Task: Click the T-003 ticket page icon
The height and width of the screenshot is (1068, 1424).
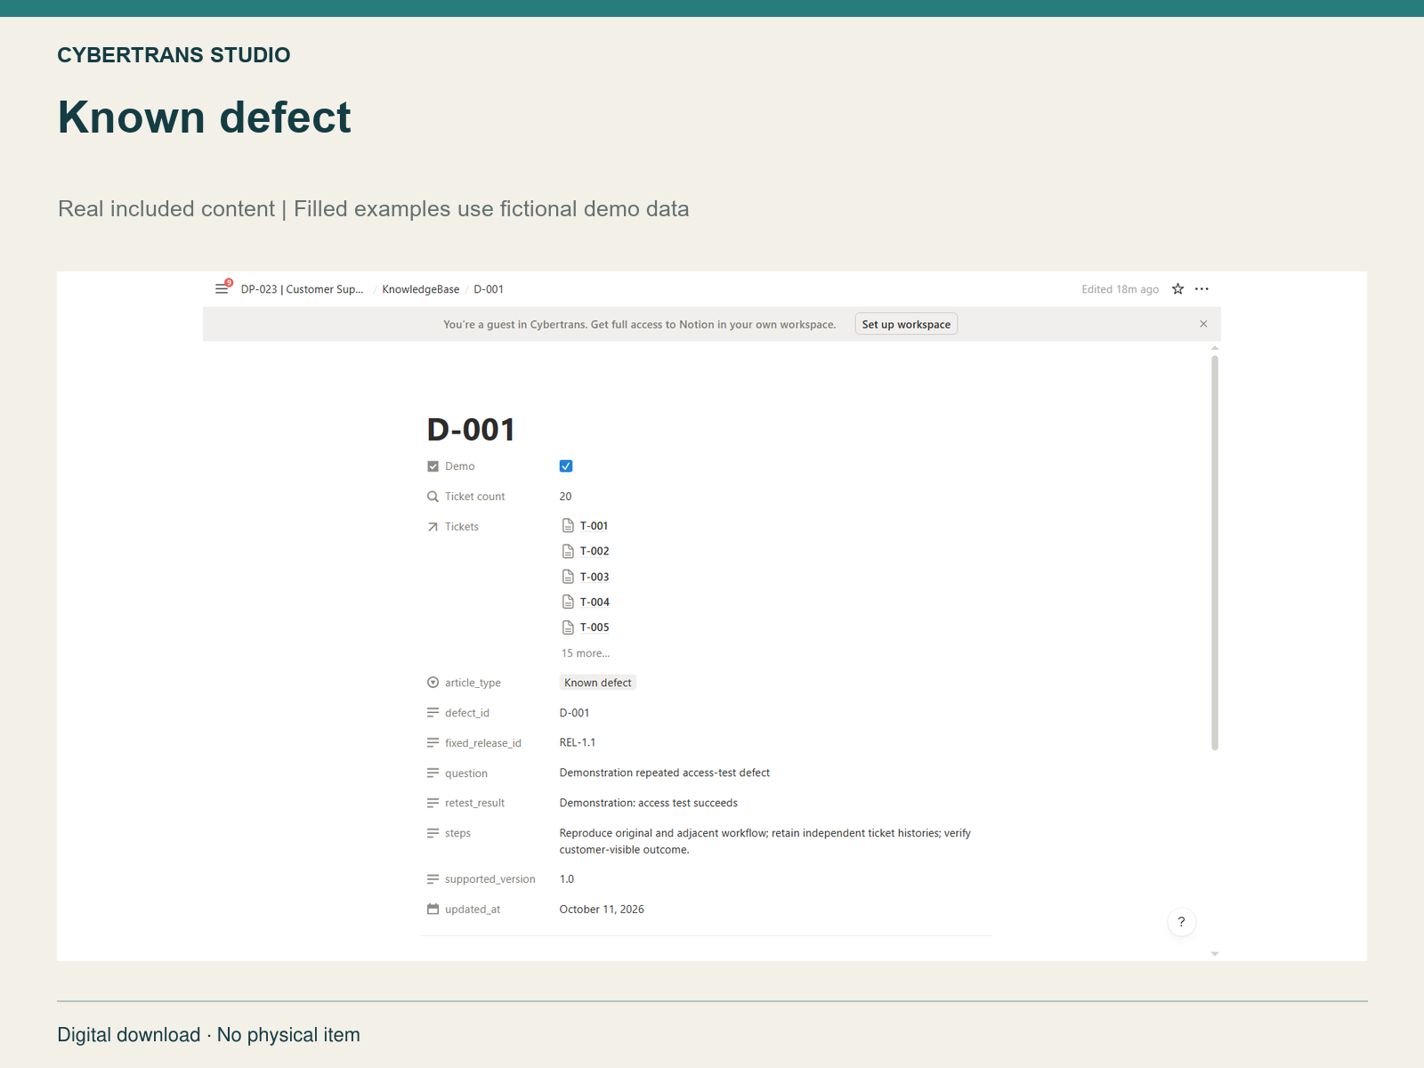Action: (568, 577)
